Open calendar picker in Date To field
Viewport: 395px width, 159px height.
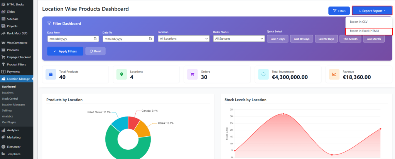tap(150, 39)
